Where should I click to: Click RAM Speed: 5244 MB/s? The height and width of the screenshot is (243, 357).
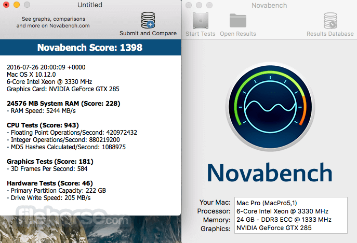(41, 111)
